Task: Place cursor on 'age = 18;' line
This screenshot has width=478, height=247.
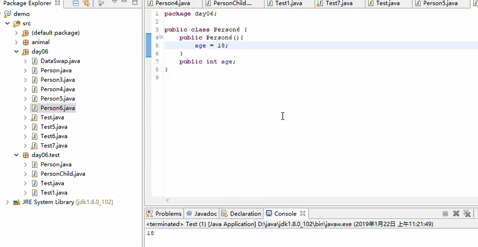Action: tap(211, 45)
